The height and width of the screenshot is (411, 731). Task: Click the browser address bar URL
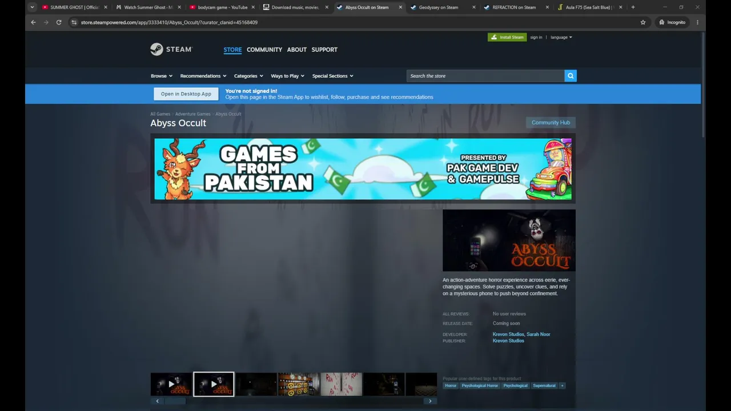(x=169, y=22)
